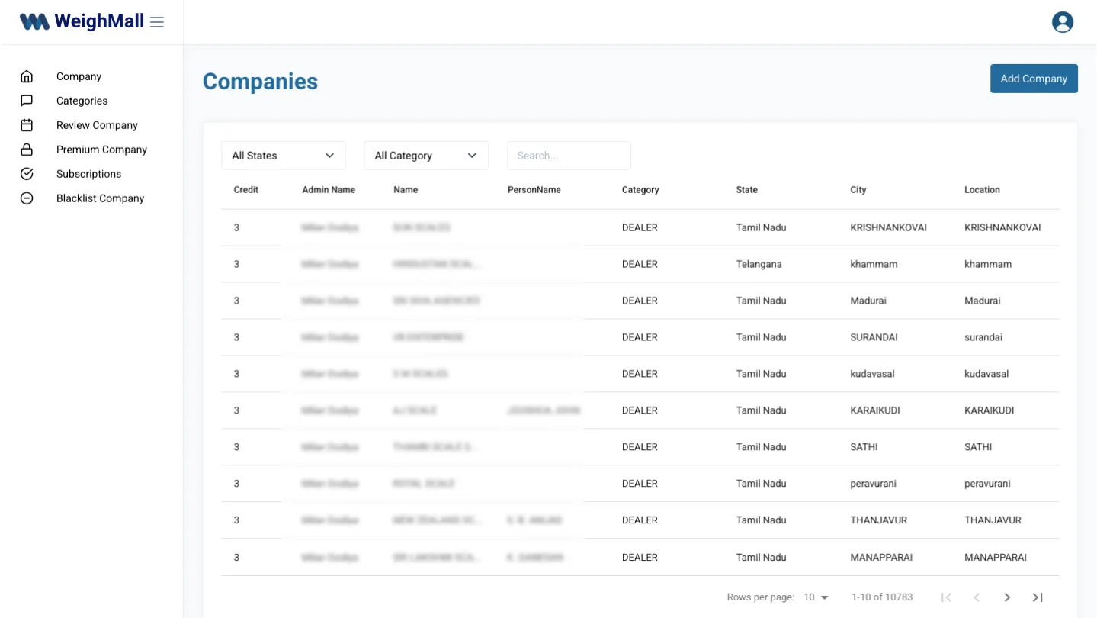Click the minus-circle icon for Blacklist Company
Viewport: 1097px width, 618px height.
[27, 198]
